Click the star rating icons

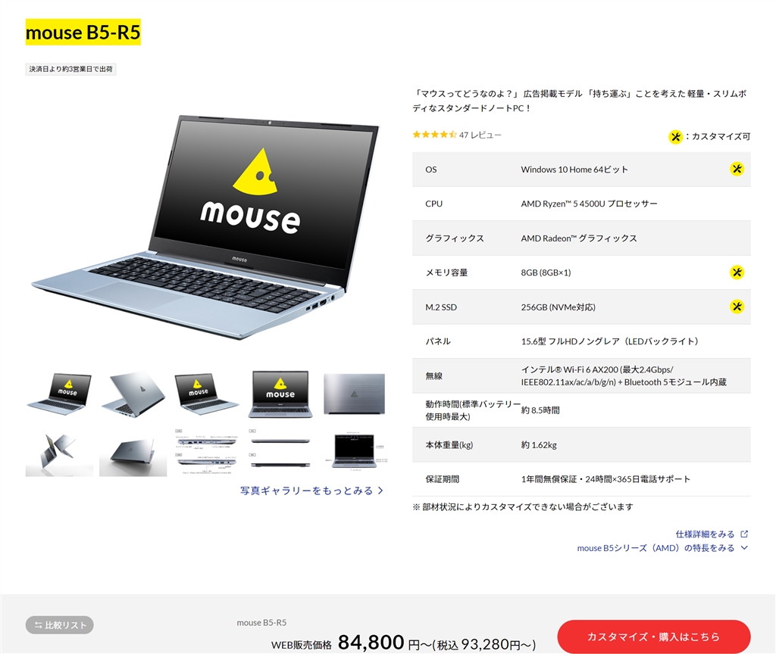pos(434,135)
